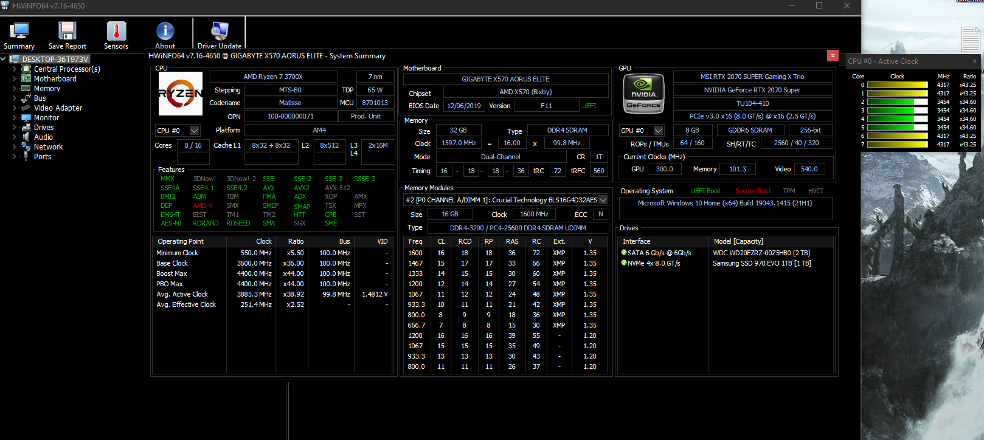This screenshot has width=984, height=440.
Task: Open the Summary toolbar icon
Action: tap(19, 31)
